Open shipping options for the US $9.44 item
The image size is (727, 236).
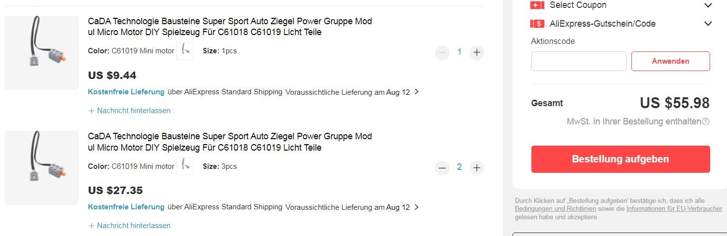[x=416, y=92]
